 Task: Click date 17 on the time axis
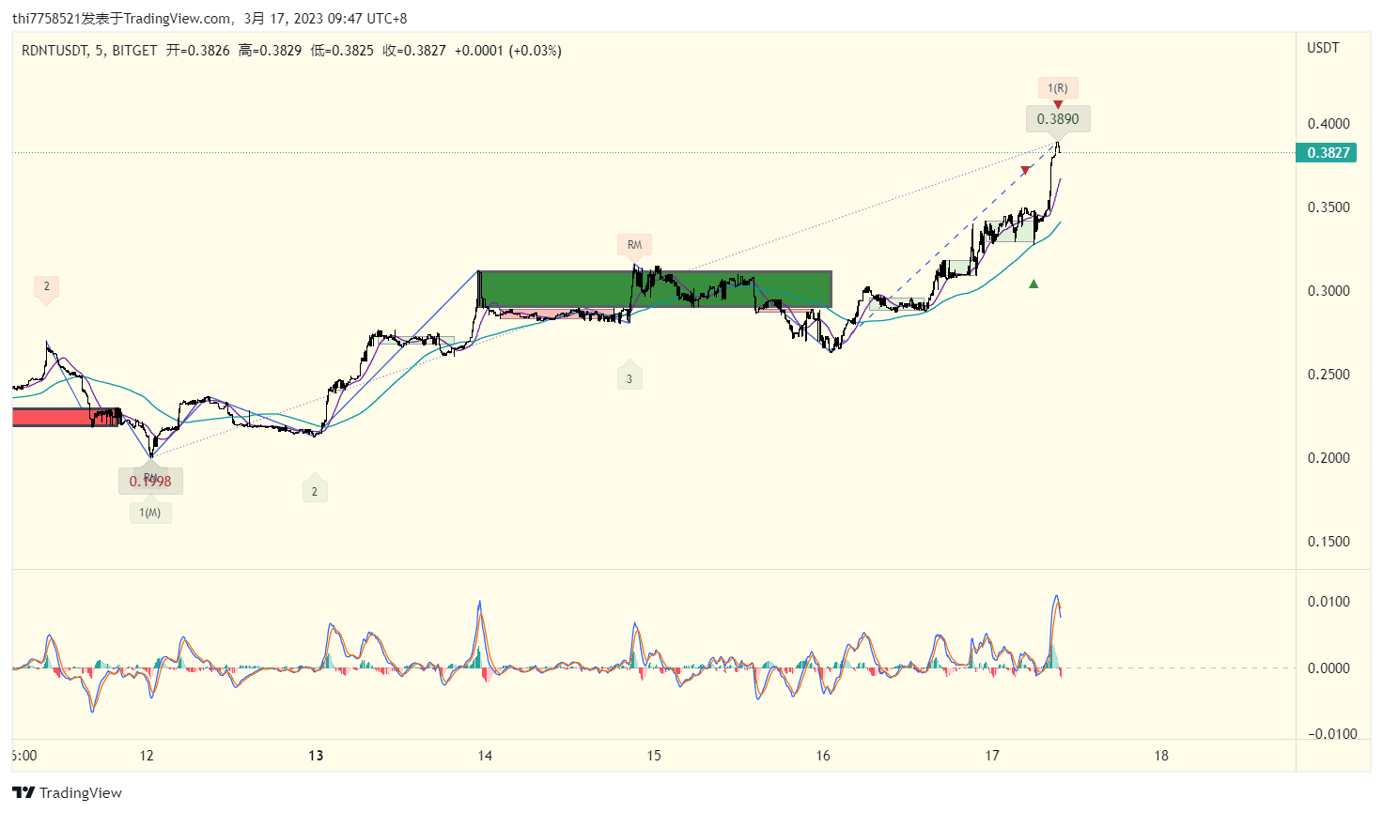pos(992,756)
